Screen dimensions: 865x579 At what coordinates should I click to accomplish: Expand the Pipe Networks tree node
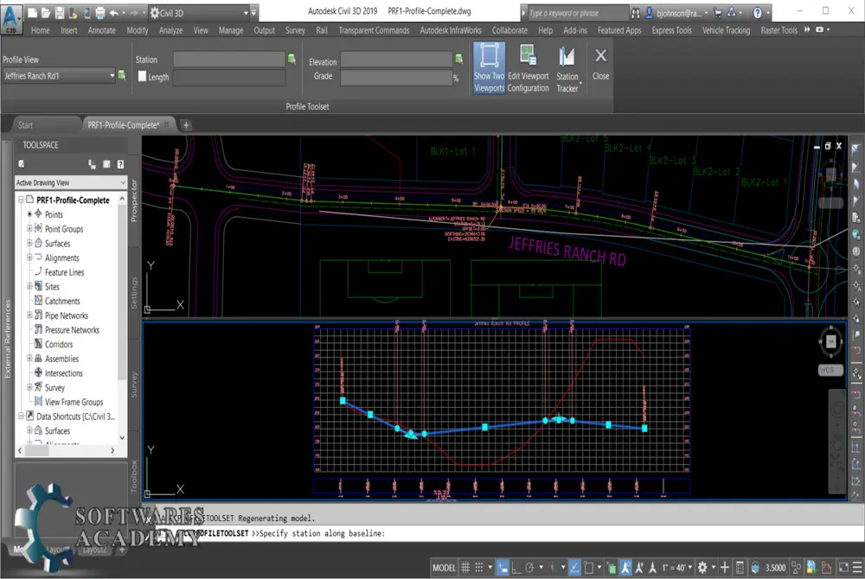[29, 315]
